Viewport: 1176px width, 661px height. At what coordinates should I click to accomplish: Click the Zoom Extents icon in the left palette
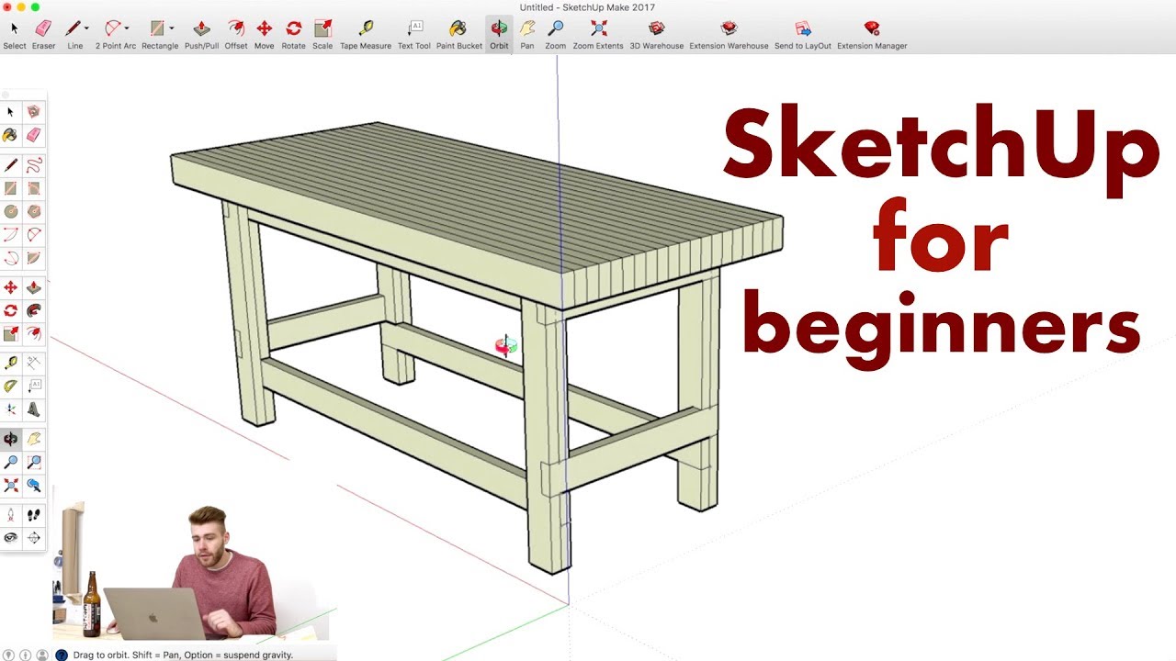click(11, 485)
